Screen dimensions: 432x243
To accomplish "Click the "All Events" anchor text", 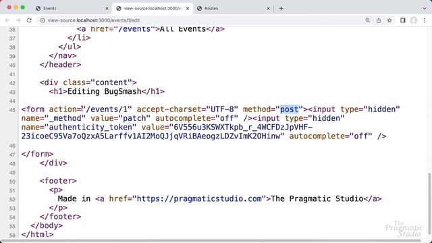I will [x=183, y=28].
